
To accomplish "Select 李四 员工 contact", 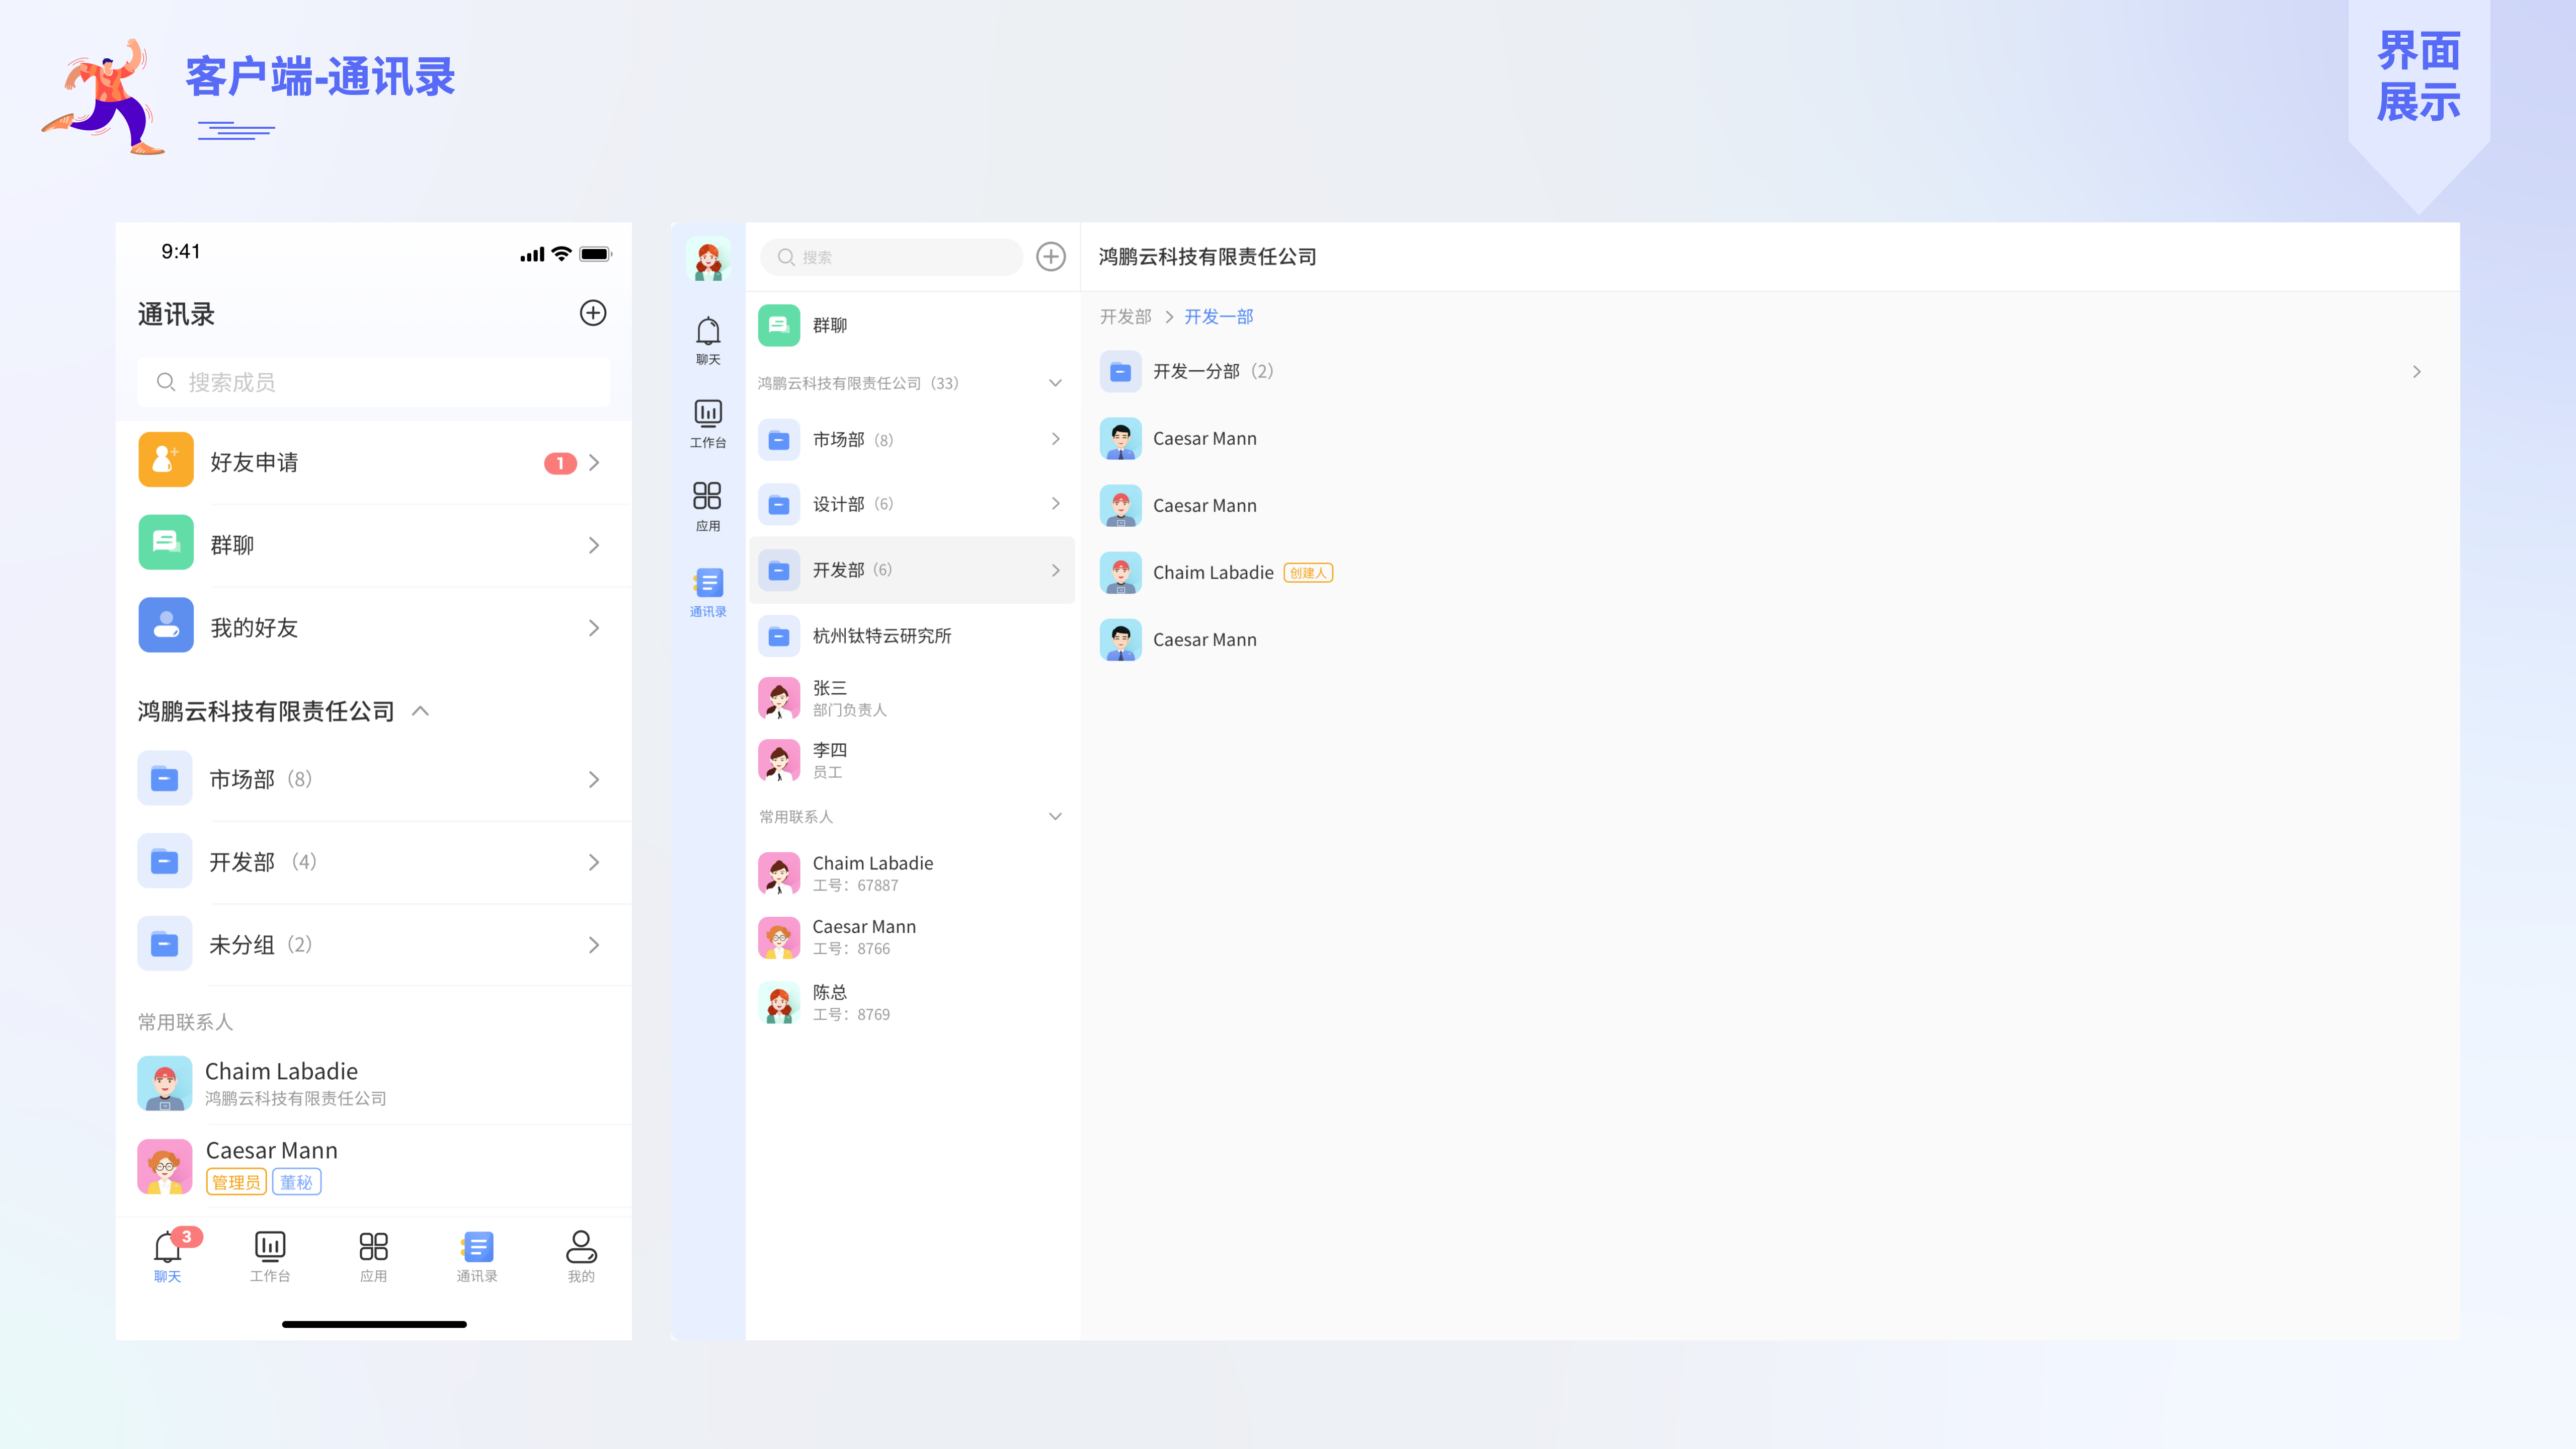I will [912, 760].
